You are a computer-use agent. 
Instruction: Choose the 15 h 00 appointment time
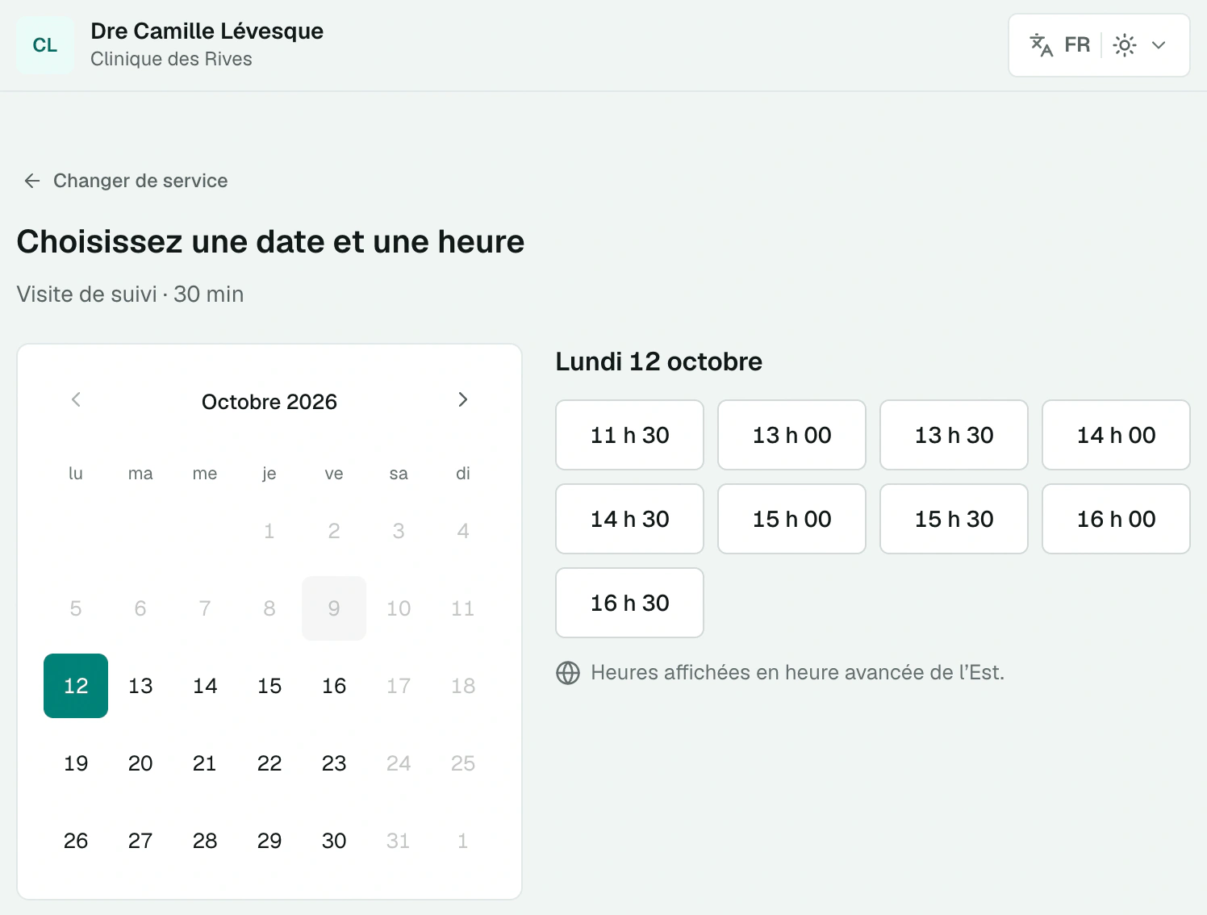tap(791, 519)
